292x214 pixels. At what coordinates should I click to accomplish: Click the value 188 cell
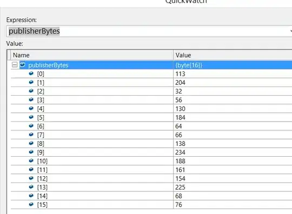pos(180,161)
